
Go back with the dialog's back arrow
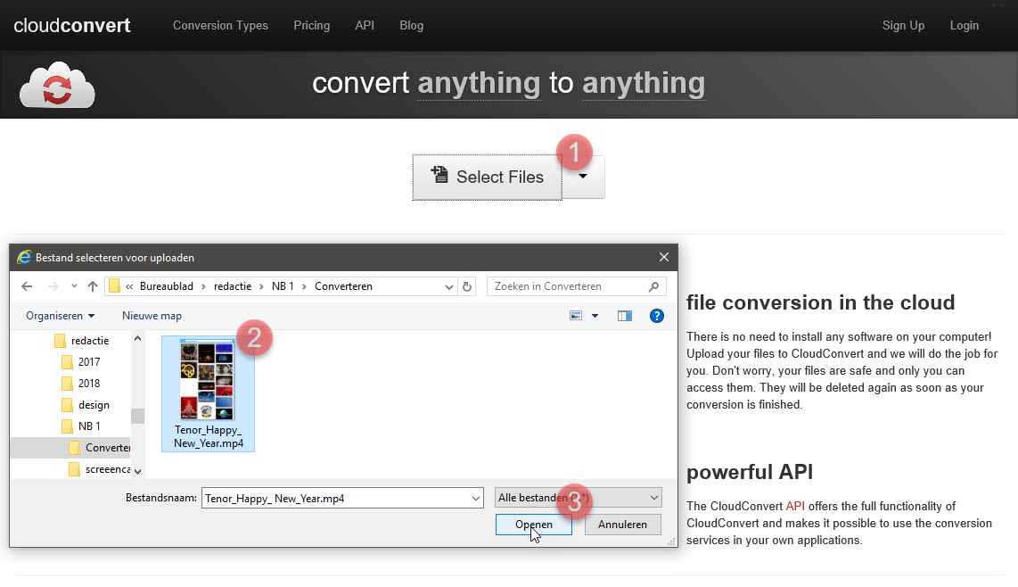pos(27,286)
